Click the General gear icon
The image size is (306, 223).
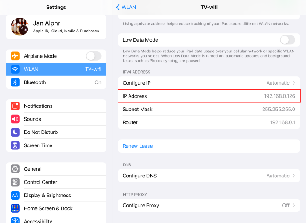(x=15, y=169)
